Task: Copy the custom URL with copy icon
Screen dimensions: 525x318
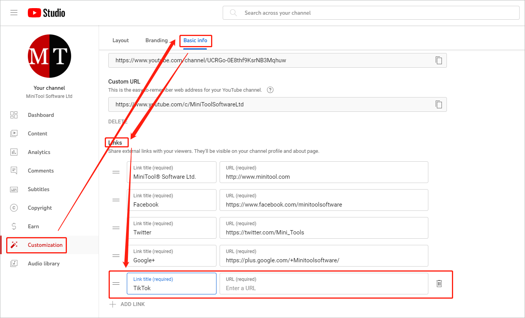Action: 439,104
